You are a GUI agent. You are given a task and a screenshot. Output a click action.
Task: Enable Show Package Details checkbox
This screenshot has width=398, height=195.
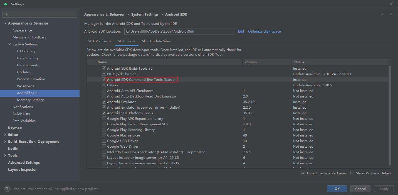352,173
